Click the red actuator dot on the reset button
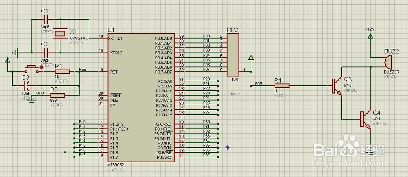The image size is (408, 177). coord(41,67)
